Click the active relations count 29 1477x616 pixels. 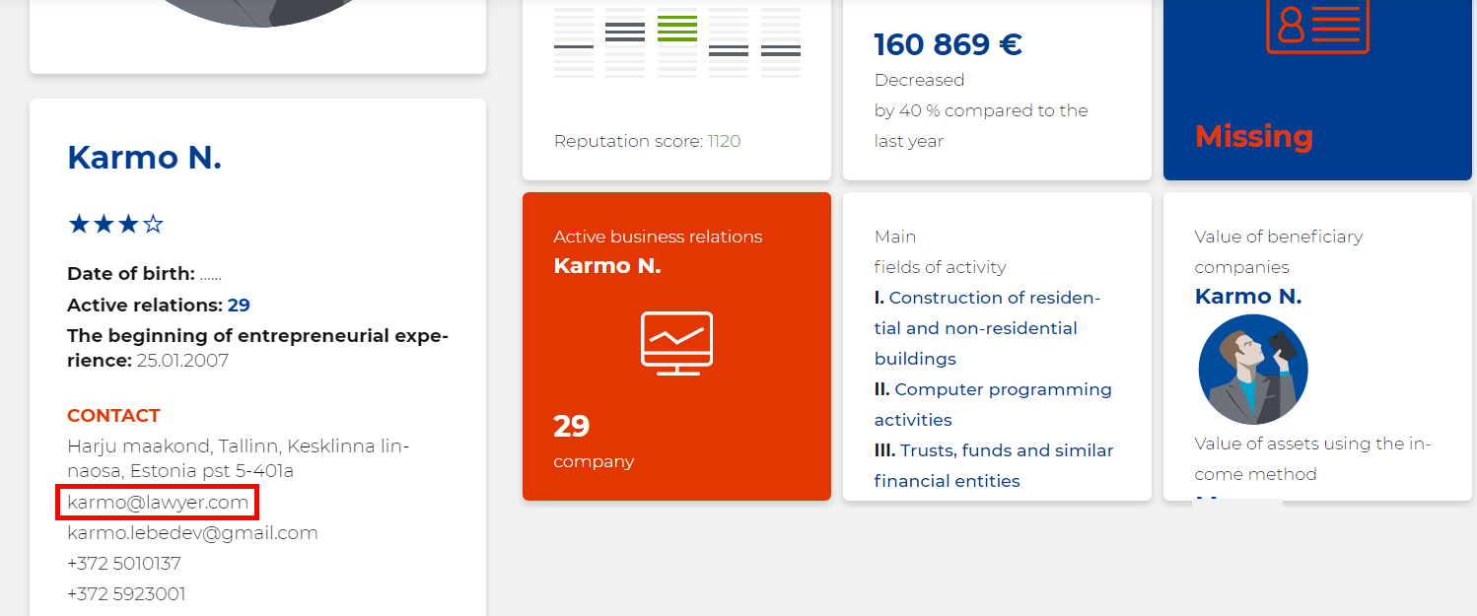click(239, 306)
